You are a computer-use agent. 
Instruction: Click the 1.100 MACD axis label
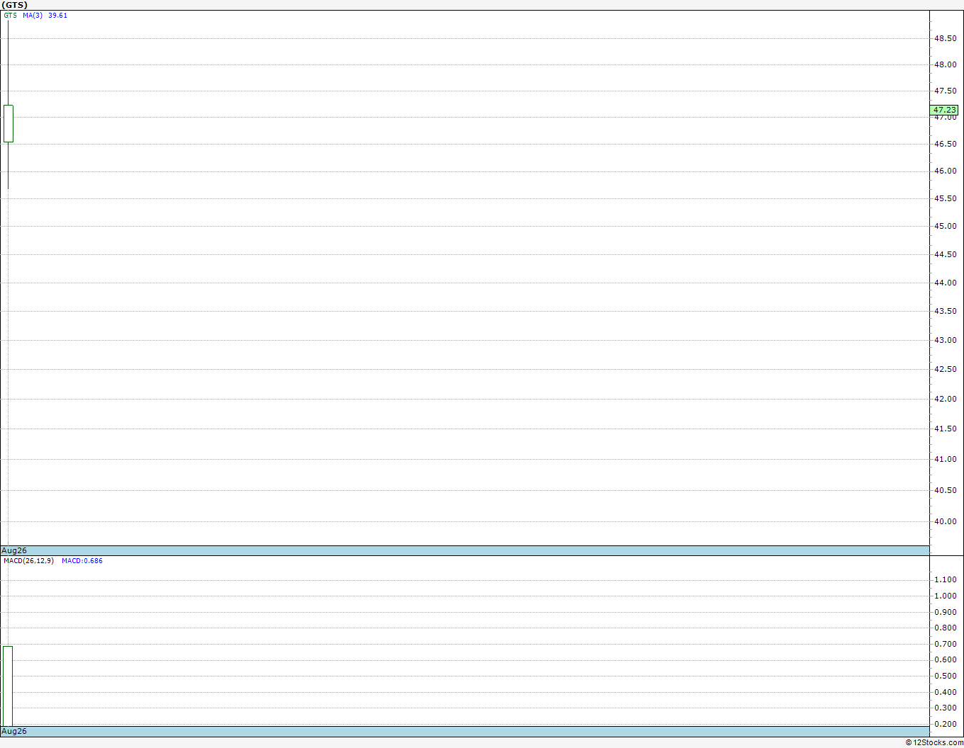coord(945,579)
